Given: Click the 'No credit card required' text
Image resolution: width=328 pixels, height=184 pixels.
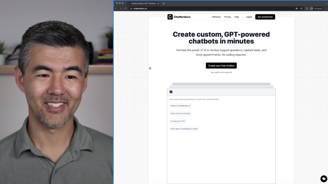Looking at the screenshot, I should [x=221, y=72].
